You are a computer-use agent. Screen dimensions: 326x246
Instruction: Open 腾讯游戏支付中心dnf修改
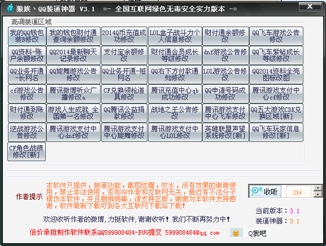pos(73,132)
